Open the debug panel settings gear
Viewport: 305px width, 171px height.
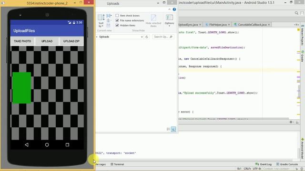click(x=291, y=122)
